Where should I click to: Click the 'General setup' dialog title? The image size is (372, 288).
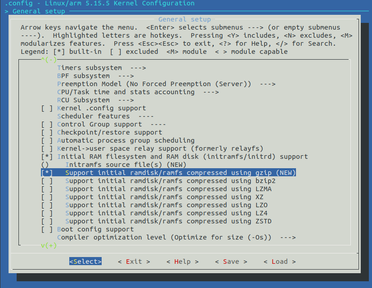(x=184, y=19)
